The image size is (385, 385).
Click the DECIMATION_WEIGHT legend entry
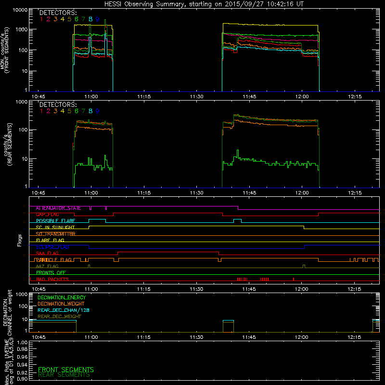click(x=61, y=304)
